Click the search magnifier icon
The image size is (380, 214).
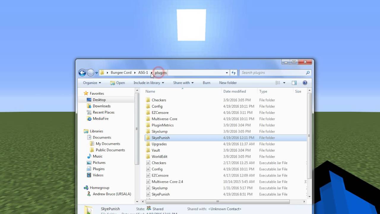308,73
